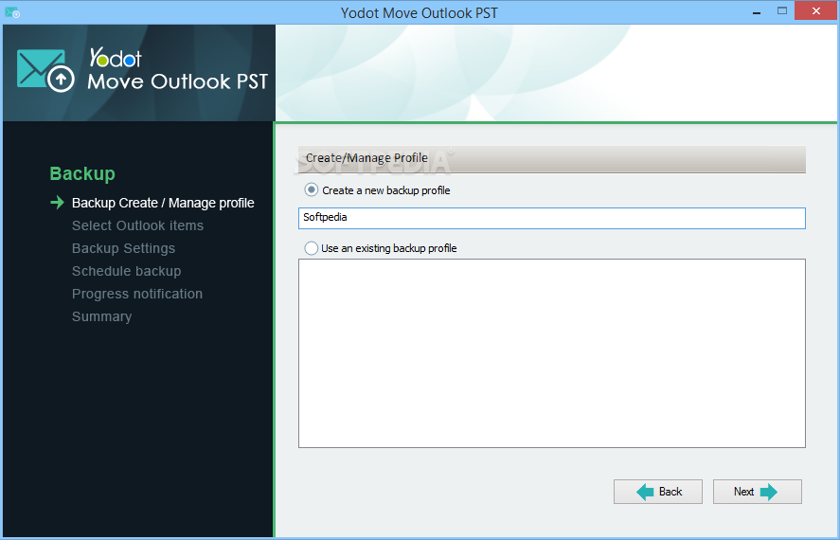This screenshot has width=840, height=540.
Task: Click the existing backup profiles list box
Action: point(552,353)
